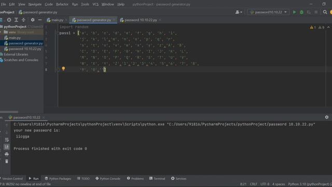This screenshot has width=332, height=187.
Task: Collapse all in Project tool window
Action: pos(23,20)
